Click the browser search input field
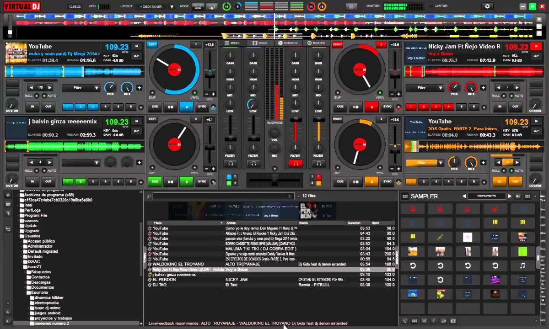This screenshot has height=329, width=549. tap(223, 196)
